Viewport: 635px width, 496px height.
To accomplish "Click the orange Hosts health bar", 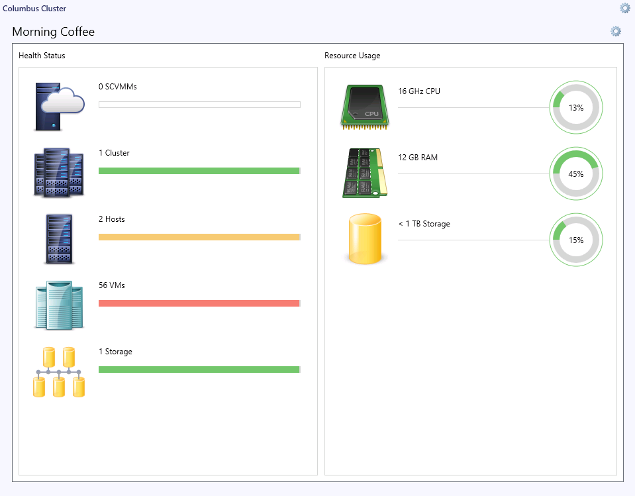I will click(x=199, y=237).
